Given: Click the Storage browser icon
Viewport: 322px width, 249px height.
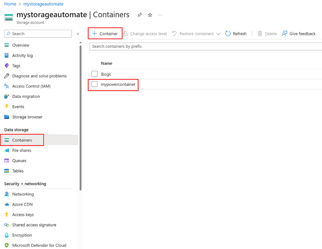Looking at the screenshot, I should [6, 117].
